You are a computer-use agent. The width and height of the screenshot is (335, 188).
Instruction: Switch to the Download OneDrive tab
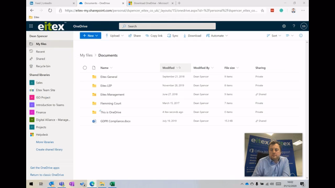click(x=151, y=3)
